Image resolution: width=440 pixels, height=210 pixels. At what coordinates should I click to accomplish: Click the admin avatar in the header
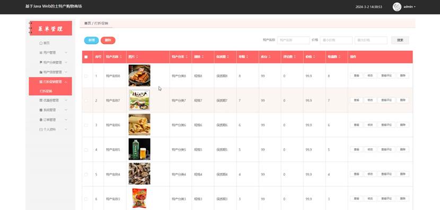(x=397, y=7)
